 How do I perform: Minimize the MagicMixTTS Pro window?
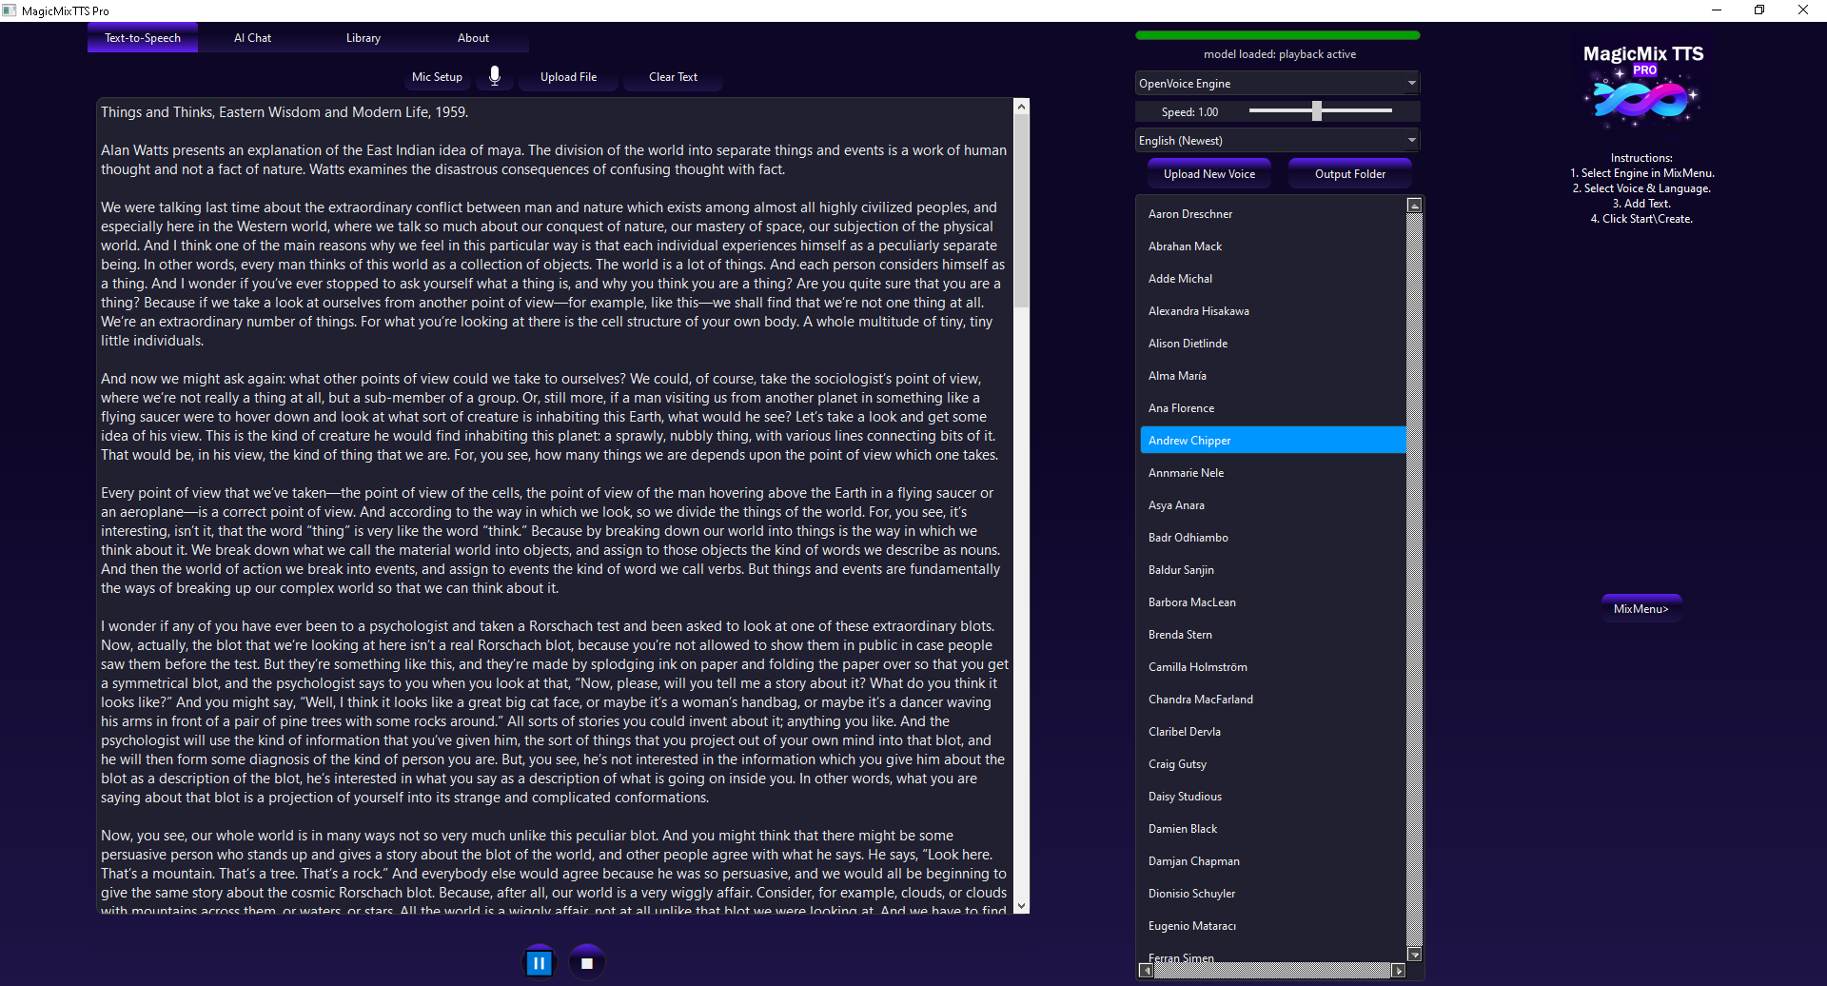coord(1717,10)
